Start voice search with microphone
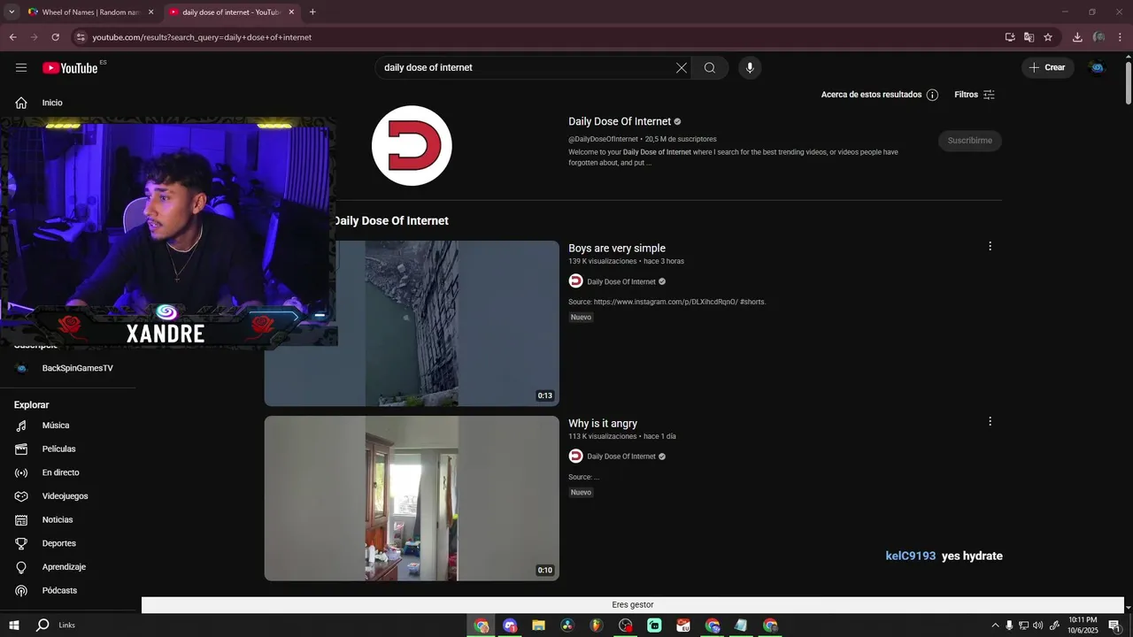Image resolution: width=1133 pixels, height=637 pixels. [x=750, y=68]
